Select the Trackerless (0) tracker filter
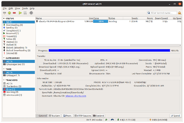The height and width of the screenshot is (123, 184). [19, 86]
